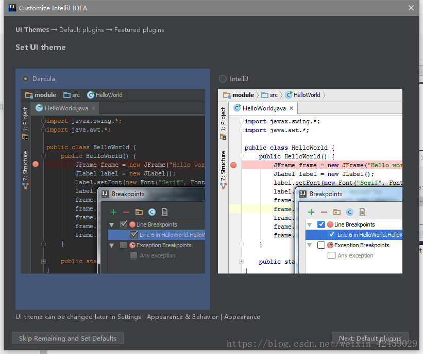Select the IntelliJ theme radio button

click(223, 78)
